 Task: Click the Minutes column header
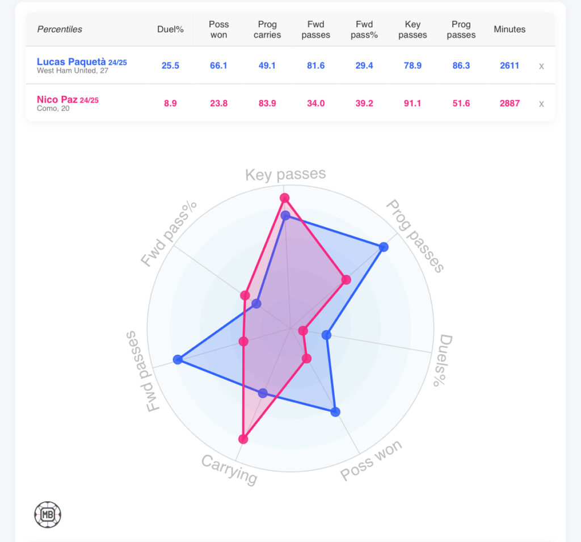coord(510,29)
